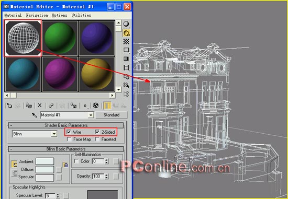
Task: Toggle the checkered Background icon
Action: [x=126, y=42]
